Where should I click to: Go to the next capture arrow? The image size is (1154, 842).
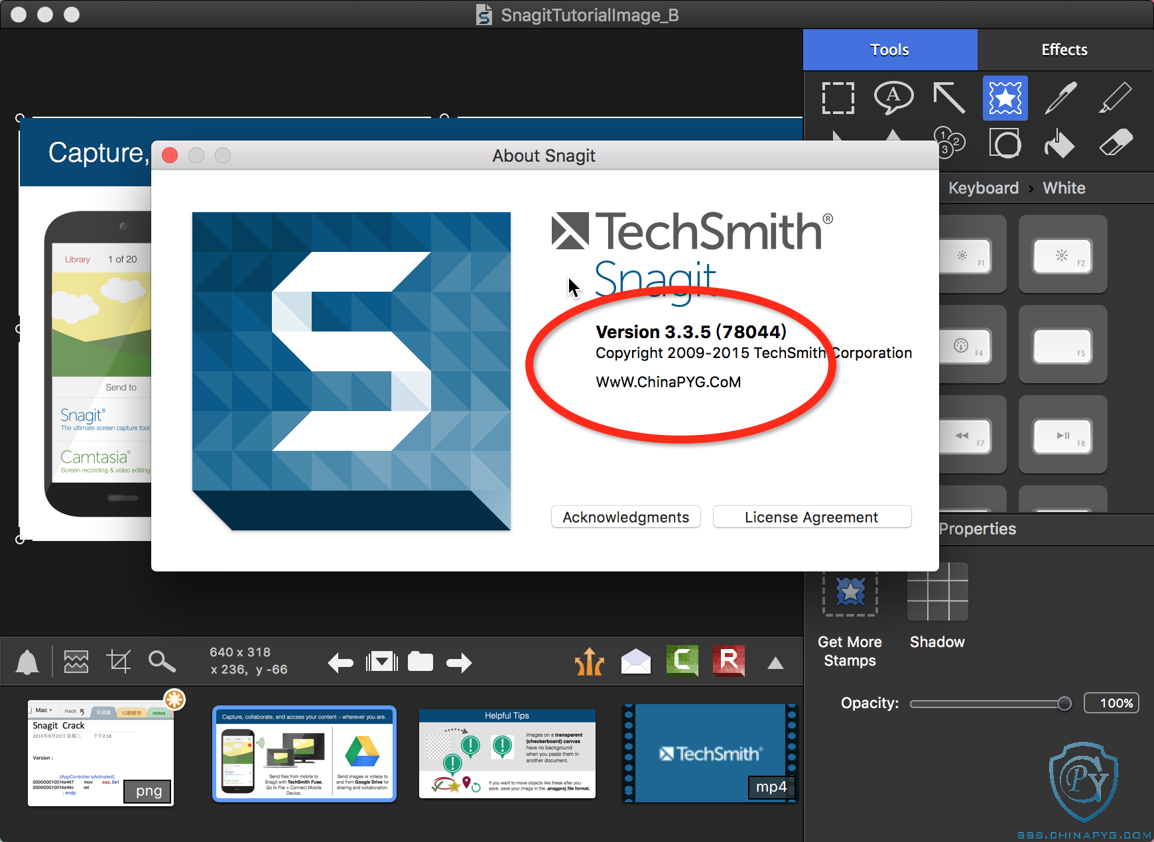click(459, 662)
